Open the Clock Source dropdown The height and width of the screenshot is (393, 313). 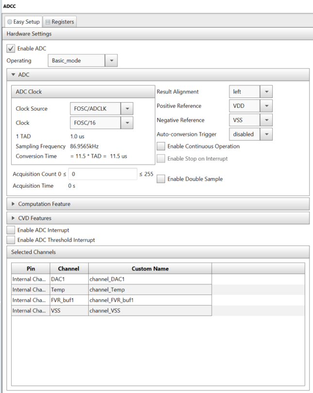(126, 109)
